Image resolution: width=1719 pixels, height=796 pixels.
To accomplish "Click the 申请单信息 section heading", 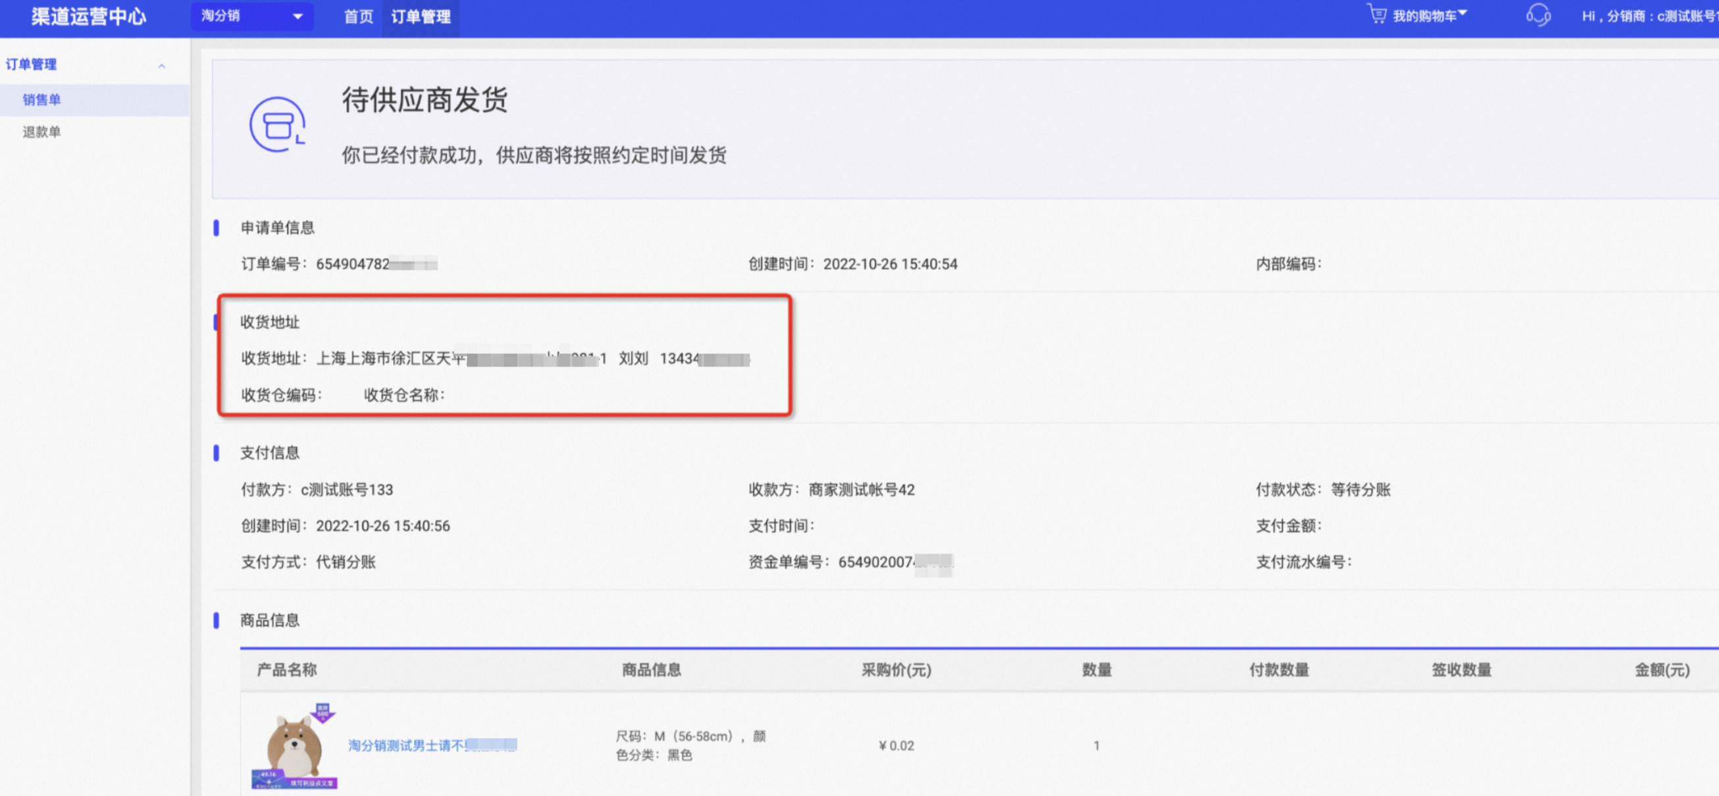I will coord(278,228).
